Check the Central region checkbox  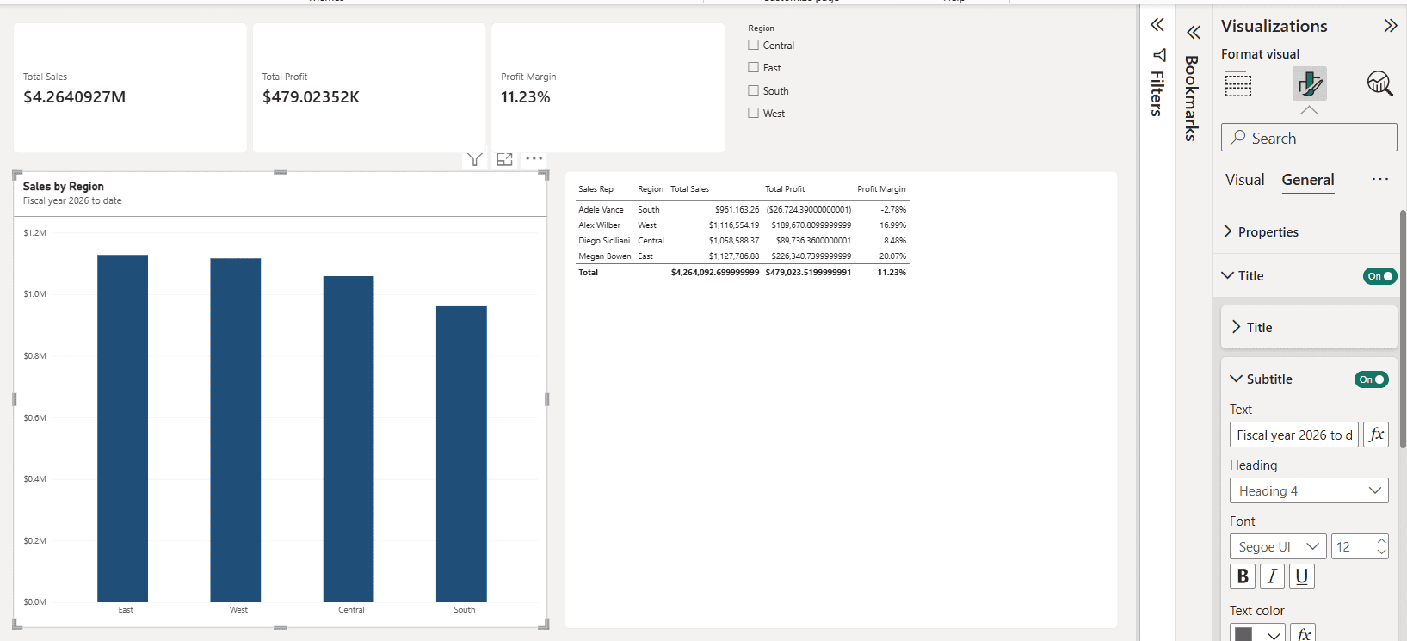tap(754, 45)
